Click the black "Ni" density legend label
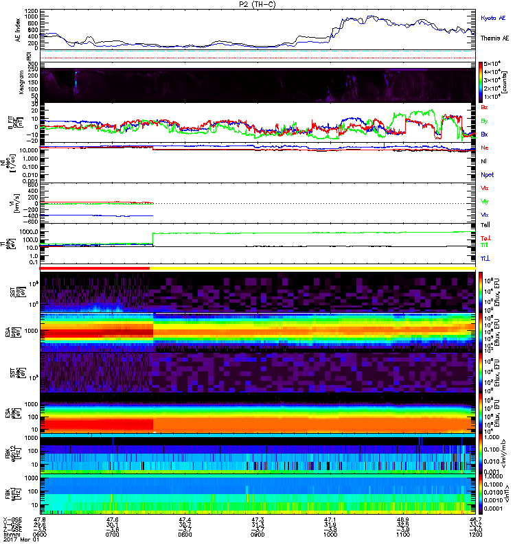Viewport: 515px width, 549px height. click(x=484, y=161)
